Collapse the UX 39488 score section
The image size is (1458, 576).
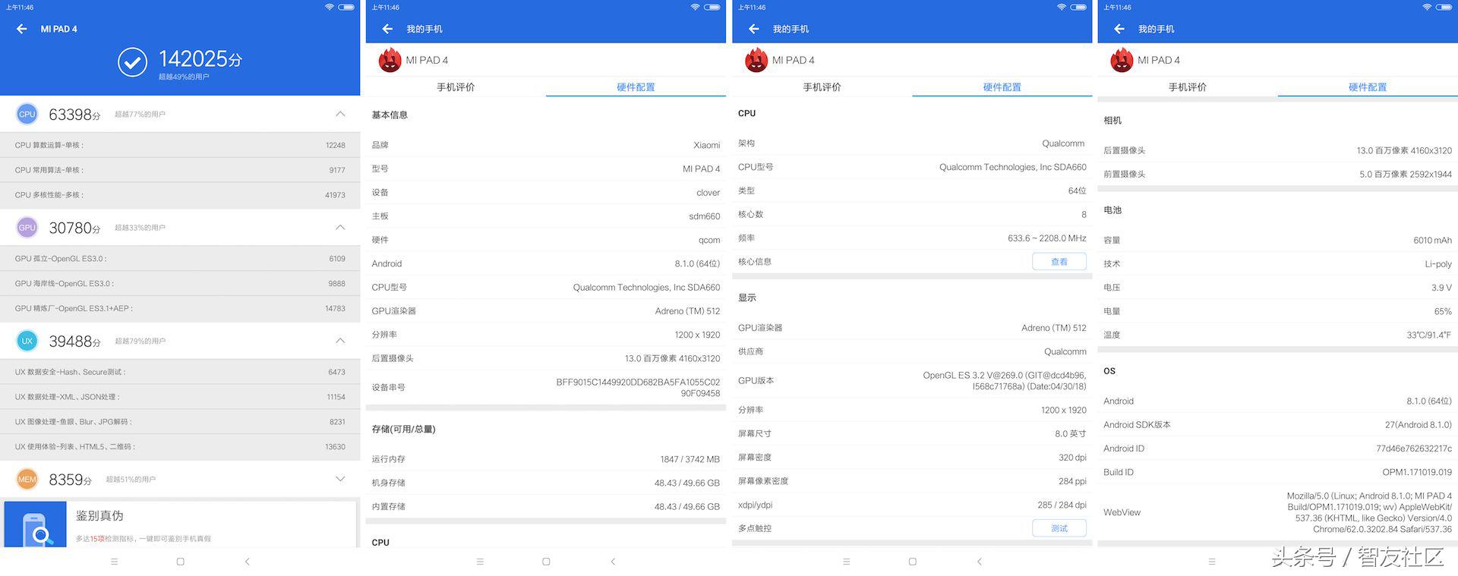(x=340, y=340)
